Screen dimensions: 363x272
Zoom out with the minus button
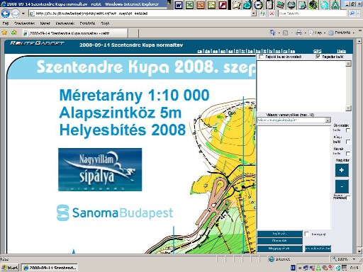pyautogui.click(x=342, y=186)
